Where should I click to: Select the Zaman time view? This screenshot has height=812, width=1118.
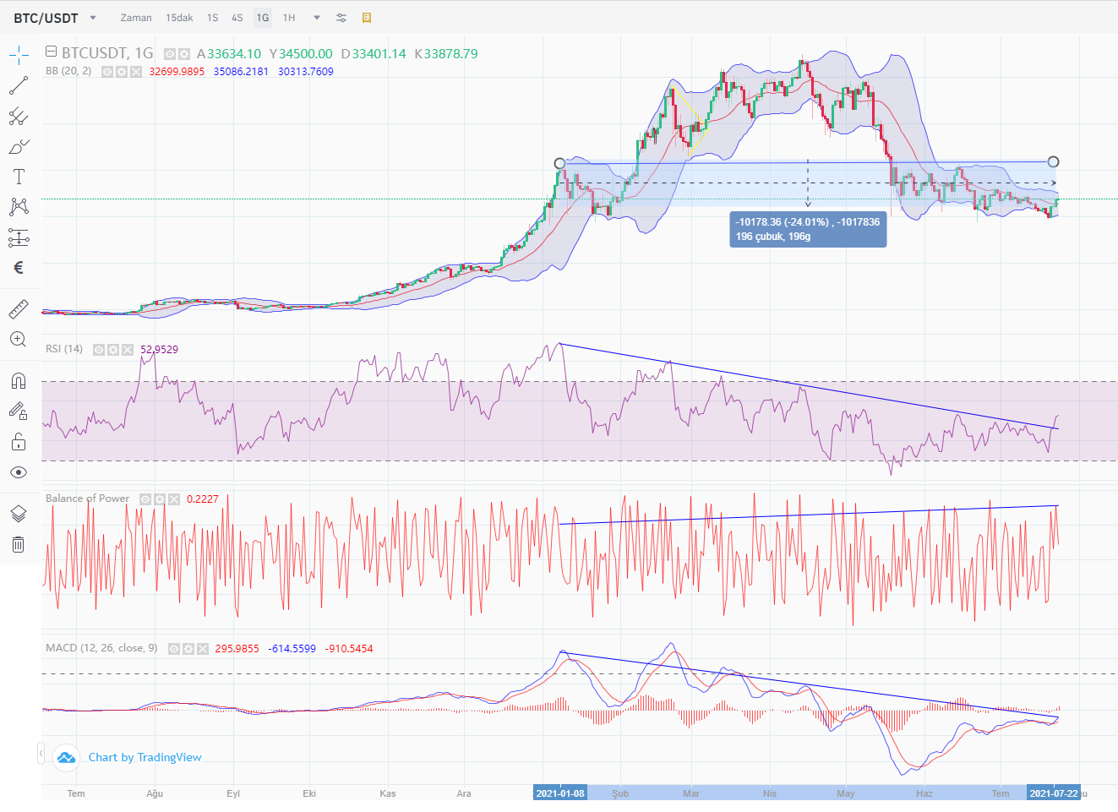pos(136,18)
